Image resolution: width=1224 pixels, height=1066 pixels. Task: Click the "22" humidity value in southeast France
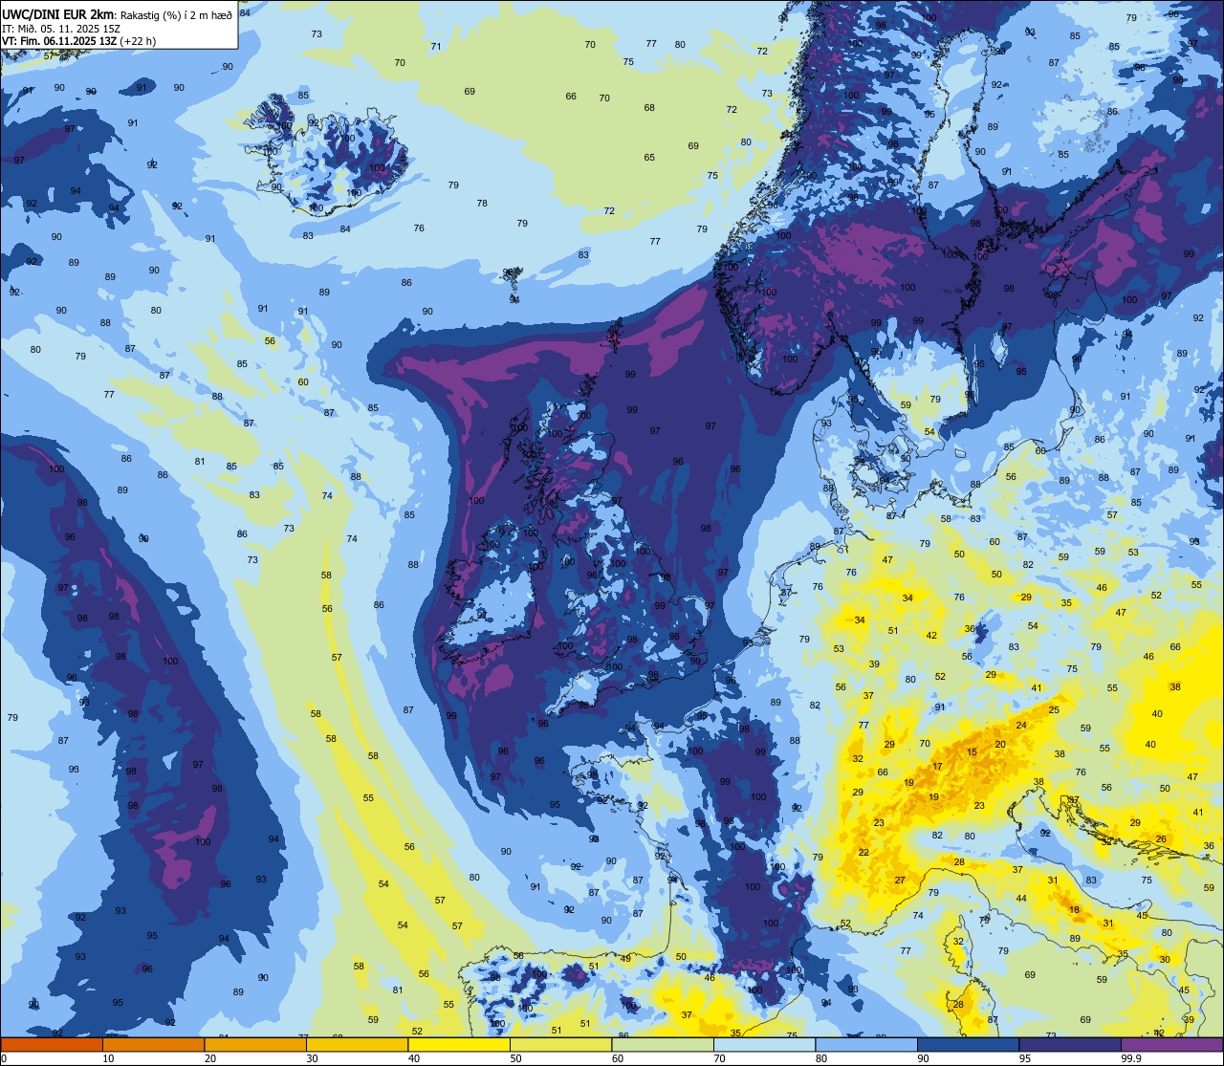863,852
